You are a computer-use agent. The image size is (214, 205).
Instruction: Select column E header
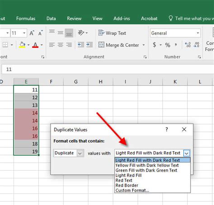(26, 82)
